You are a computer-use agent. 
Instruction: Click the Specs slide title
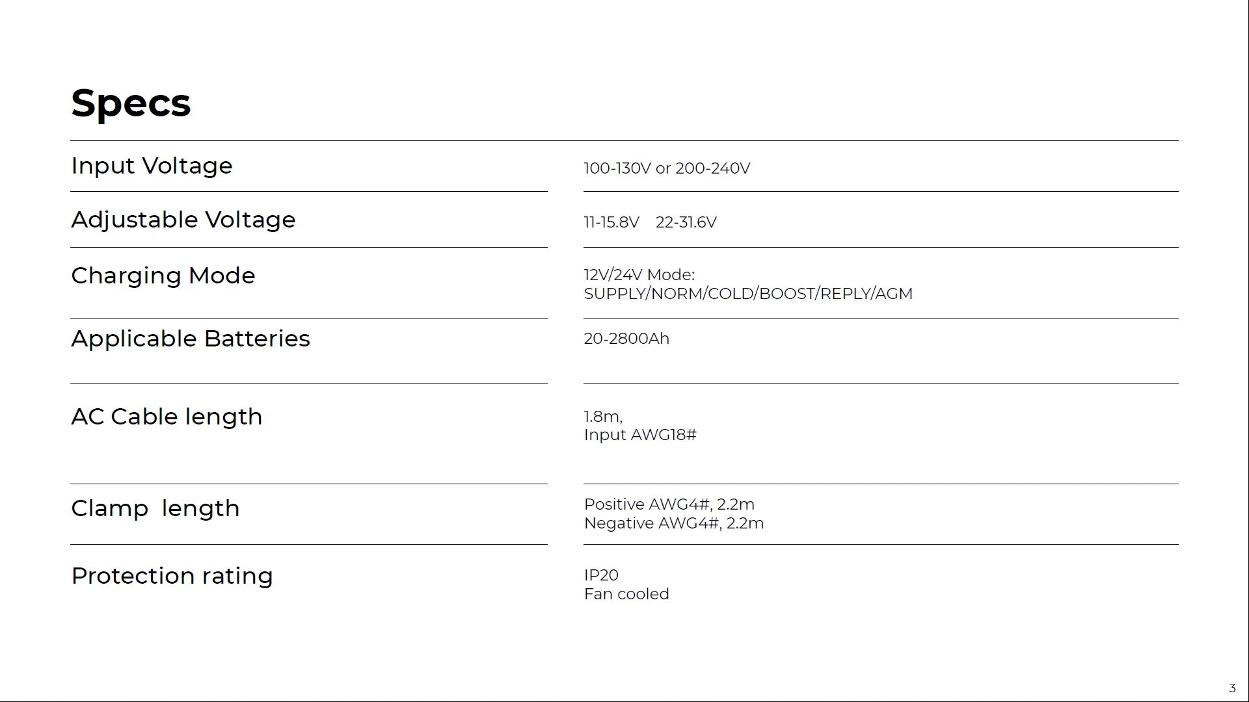131,103
